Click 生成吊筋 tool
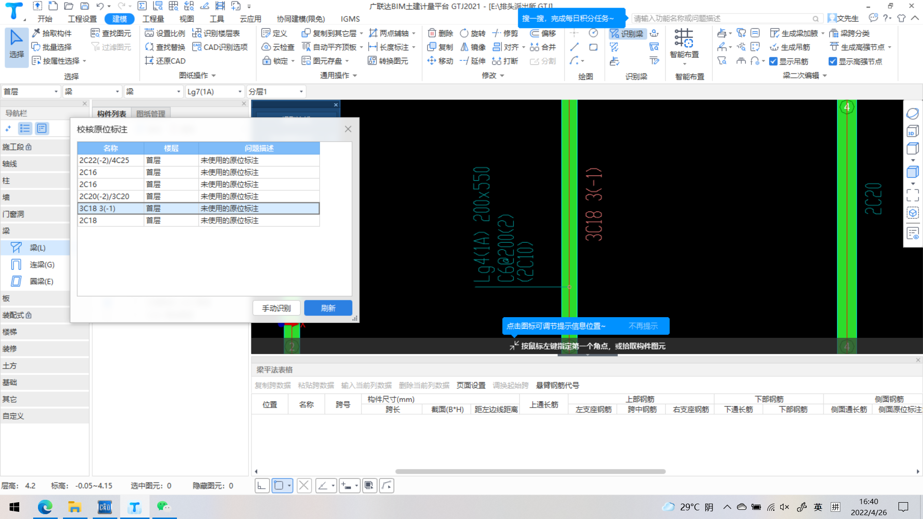This screenshot has width=923, height=519. (790, 47)
